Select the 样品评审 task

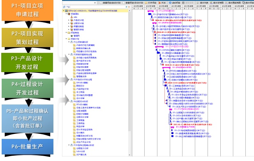click(79, 127)
